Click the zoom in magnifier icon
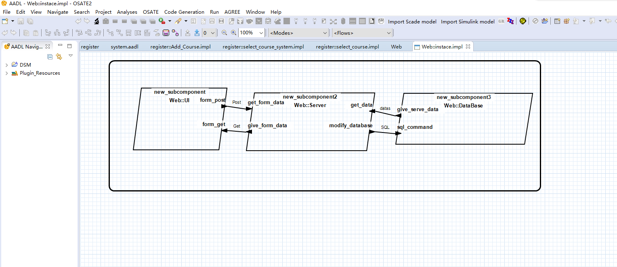617x267 pixels. pyautogui.click(x=233, y=33)
